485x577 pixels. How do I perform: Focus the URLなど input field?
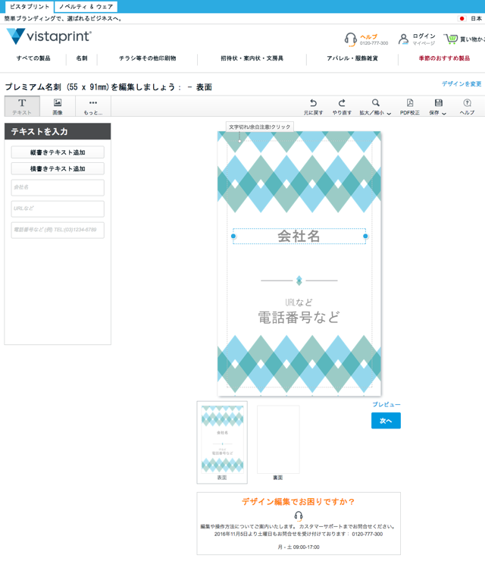pos(58,209)
